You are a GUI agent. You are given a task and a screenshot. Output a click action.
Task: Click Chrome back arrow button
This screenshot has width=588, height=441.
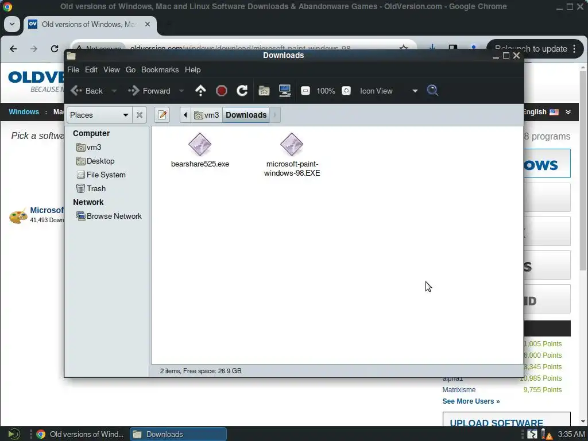[x=13, y=49]
